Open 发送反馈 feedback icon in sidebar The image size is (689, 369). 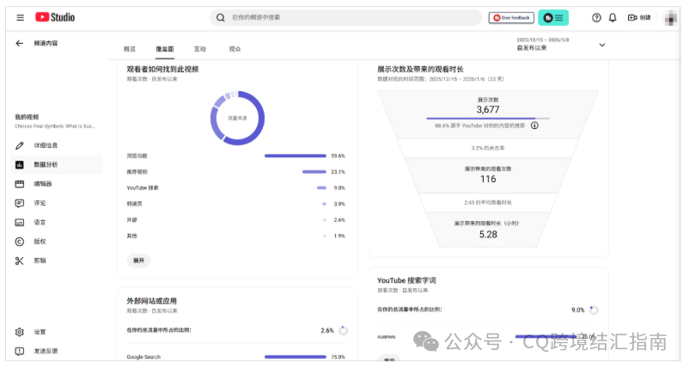20,351
